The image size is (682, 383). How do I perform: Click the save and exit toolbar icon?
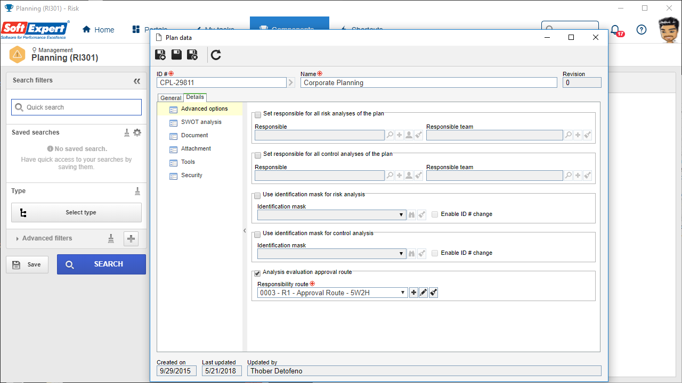[192, 55]
